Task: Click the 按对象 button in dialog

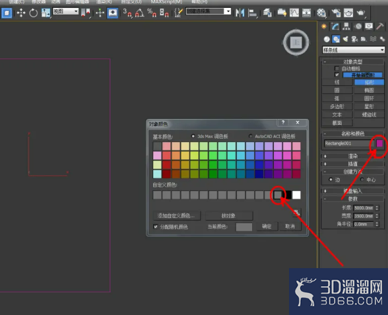Action: [228, 216]
